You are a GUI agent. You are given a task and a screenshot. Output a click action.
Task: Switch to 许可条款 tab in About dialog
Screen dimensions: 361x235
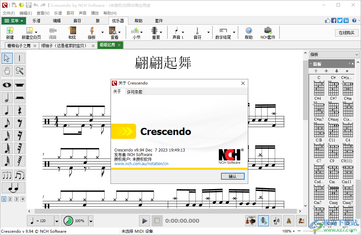(134, 92)
